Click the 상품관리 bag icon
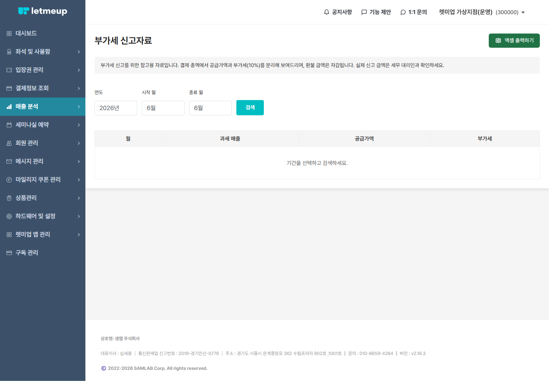549x387 pixels. pos(9,198)
